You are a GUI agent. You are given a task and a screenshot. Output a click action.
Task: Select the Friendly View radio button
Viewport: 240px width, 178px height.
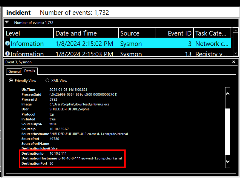pos(11,80)
